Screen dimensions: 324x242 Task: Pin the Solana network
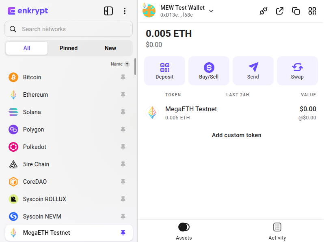123,112
